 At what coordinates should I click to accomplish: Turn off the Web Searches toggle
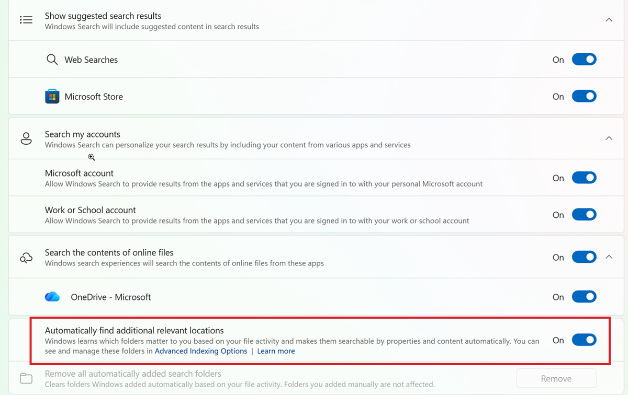pos(584,60)
